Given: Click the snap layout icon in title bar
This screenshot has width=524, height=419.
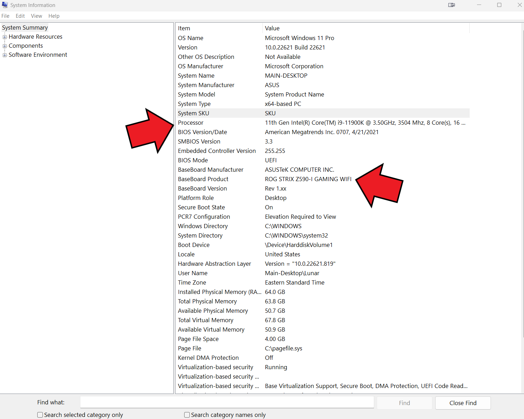Looking at the screenshot, I should click(x=452, y=5).
